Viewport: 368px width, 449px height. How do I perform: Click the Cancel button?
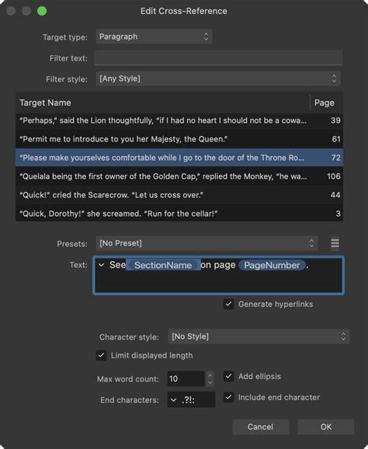tap(260, 427)
